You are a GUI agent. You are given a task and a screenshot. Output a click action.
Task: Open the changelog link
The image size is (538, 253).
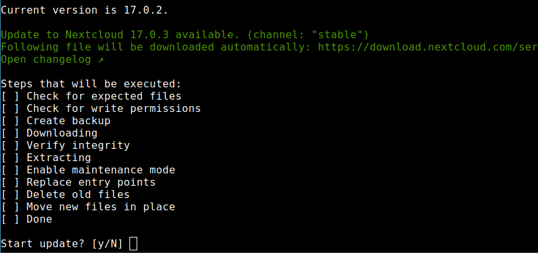[x=46, y=60]
